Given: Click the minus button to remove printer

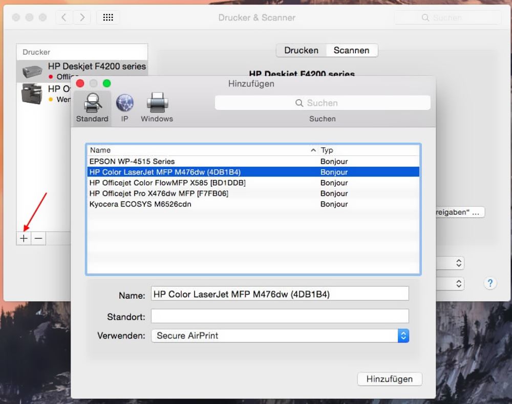Looking at the screenshot, I should coord(38,239).
